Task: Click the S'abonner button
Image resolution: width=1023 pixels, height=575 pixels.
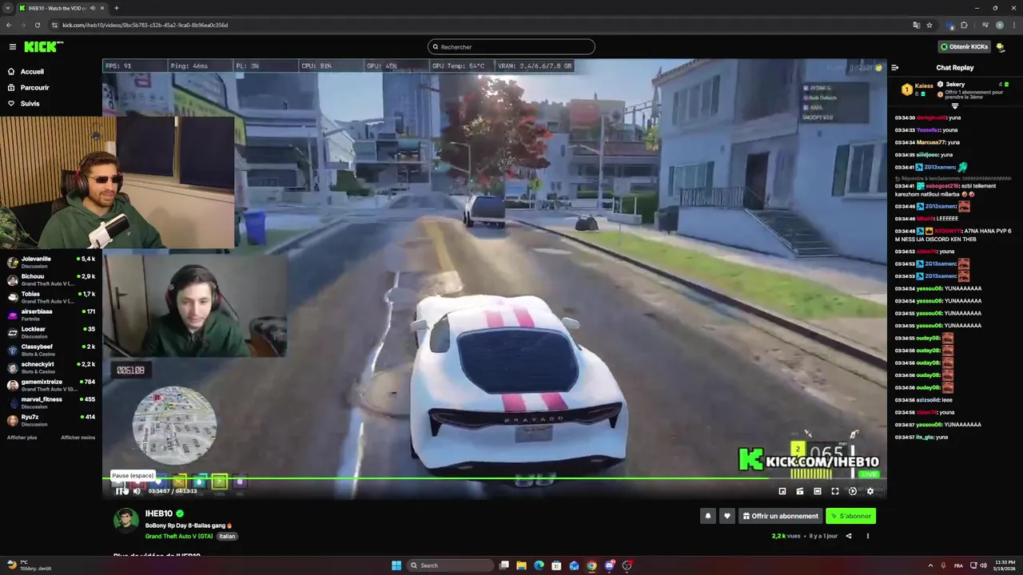Action: pyautogui.click(x=850, y=516)
